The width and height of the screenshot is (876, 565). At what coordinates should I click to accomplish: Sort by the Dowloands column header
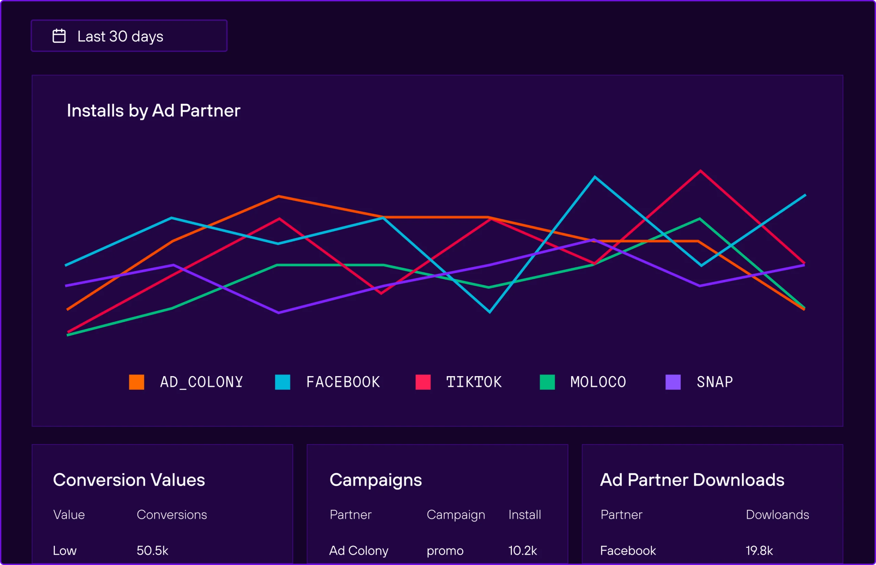(x=777, y=514)
